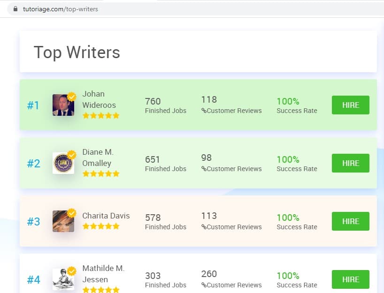
Task: Click Mathilde M. Jessen 100% success rate
Action: (x=288, y=276)
